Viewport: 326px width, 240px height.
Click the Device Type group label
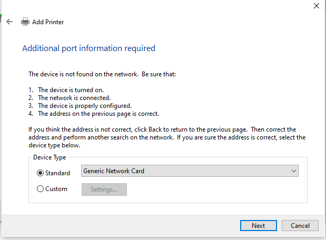pyautogui.click(x=50, y=157)
